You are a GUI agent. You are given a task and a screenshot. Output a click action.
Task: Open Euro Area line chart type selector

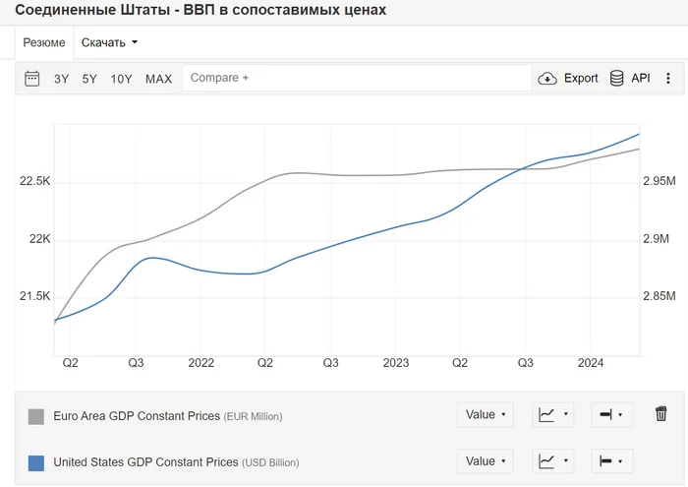(552, 414)
